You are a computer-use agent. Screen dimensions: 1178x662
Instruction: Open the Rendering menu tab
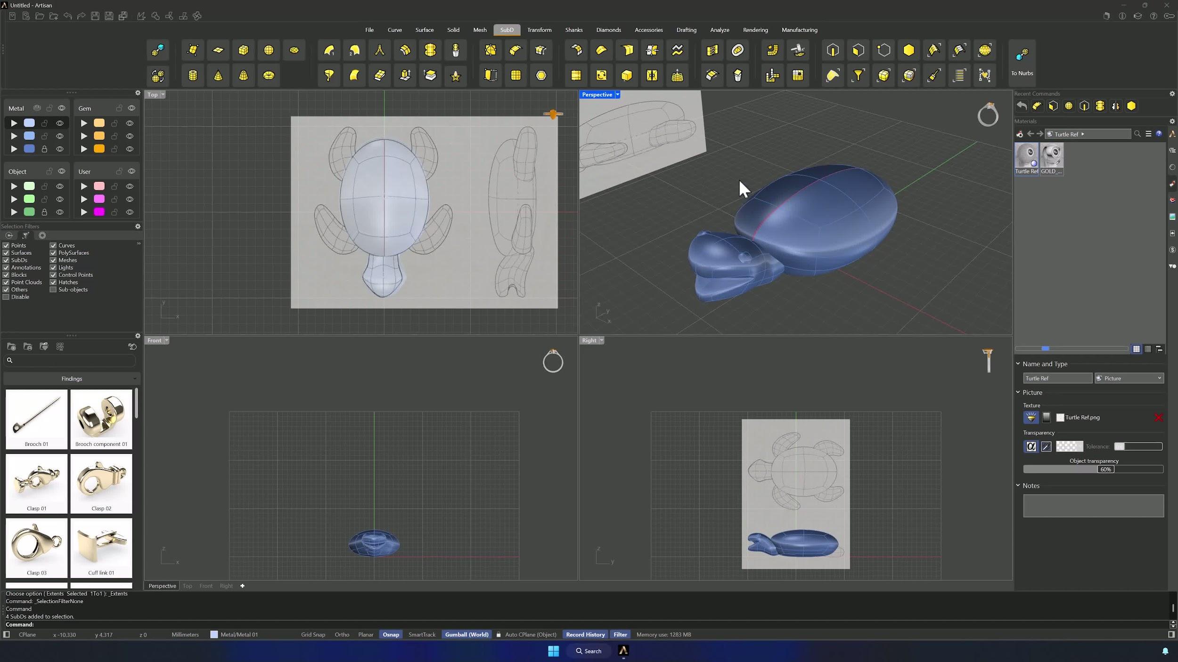[755, 30]
